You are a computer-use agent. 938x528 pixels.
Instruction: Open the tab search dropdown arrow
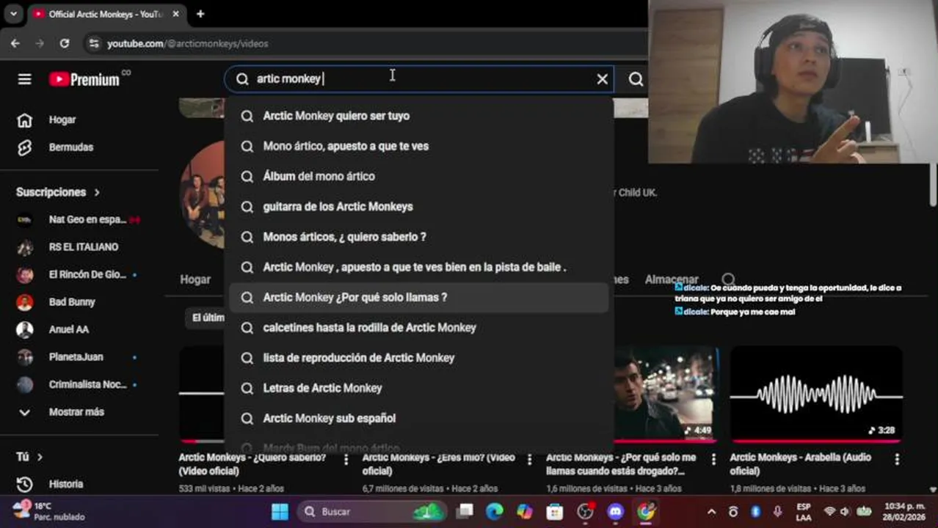tap(13, 14)
